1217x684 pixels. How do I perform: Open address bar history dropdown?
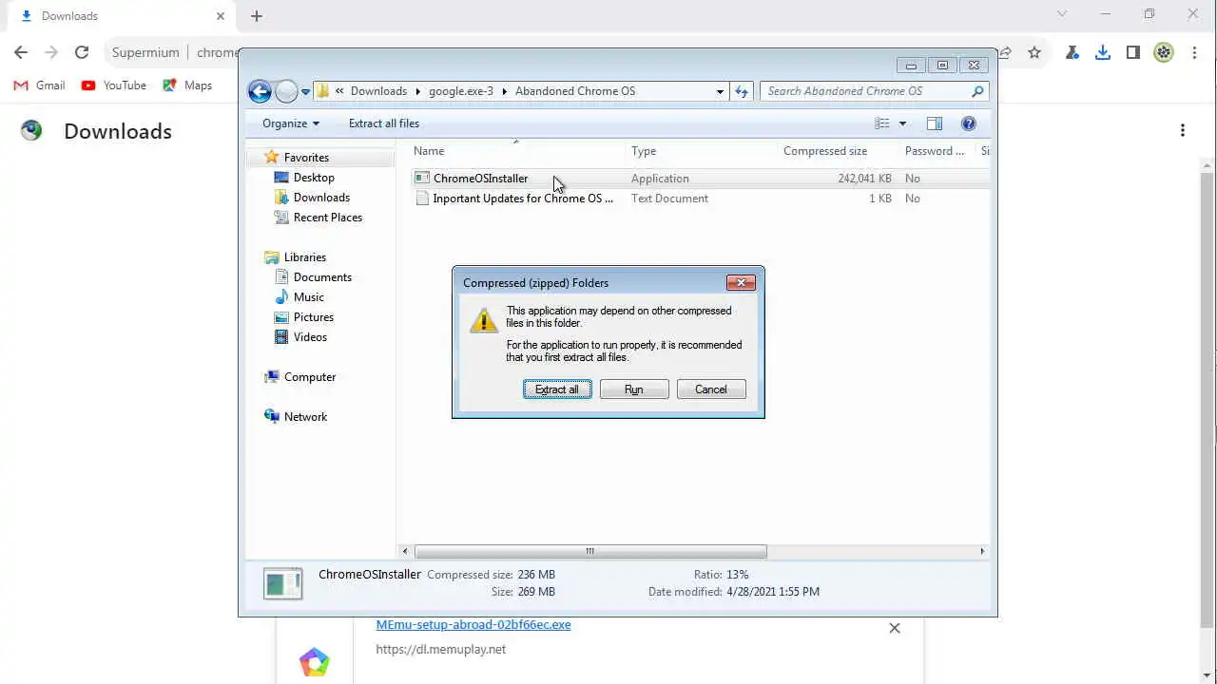[720, 91]
